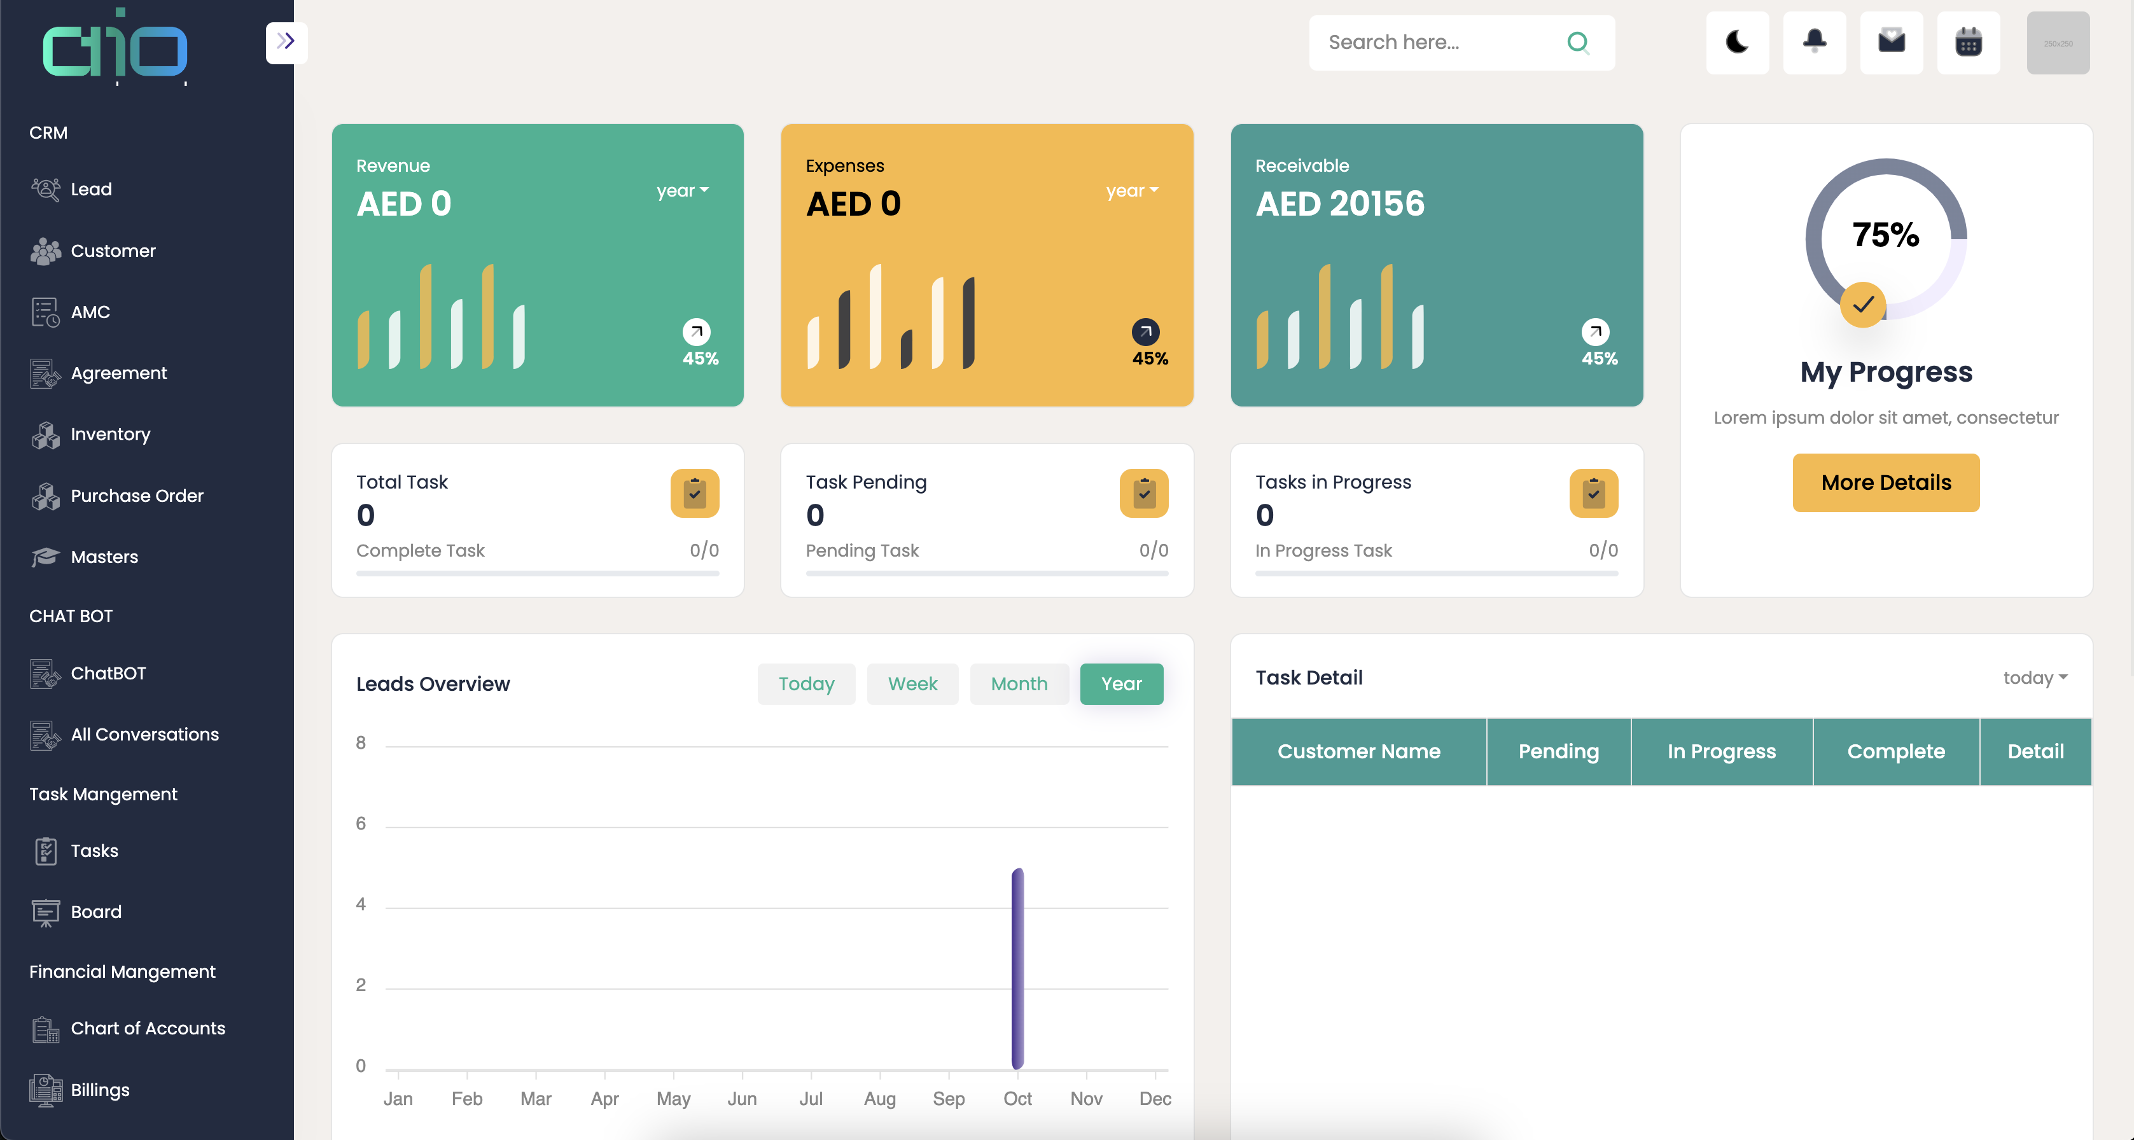Select the Today filter in Leads Overview
The width and height of the screenshot is (2134, 1140).
click(x=806, y=683)
